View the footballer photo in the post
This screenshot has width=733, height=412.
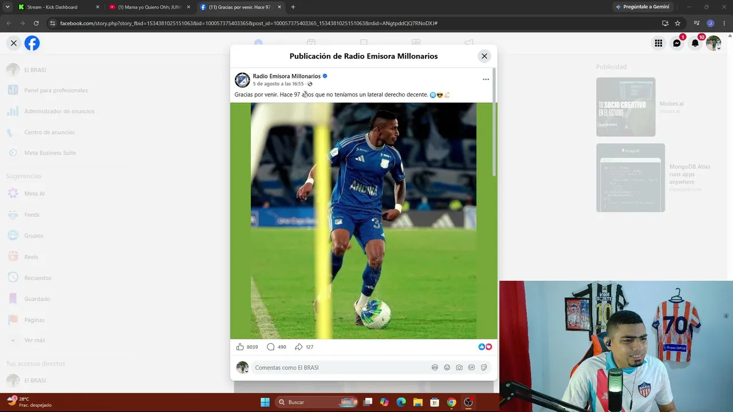click(364, 221)
